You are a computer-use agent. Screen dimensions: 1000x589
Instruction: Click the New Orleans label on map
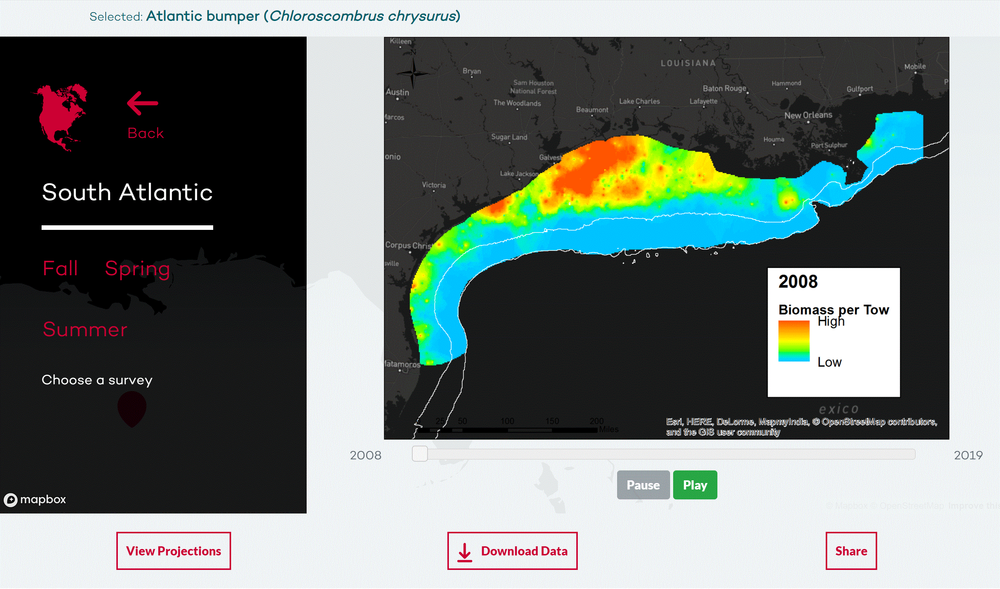tap(809, 116)
